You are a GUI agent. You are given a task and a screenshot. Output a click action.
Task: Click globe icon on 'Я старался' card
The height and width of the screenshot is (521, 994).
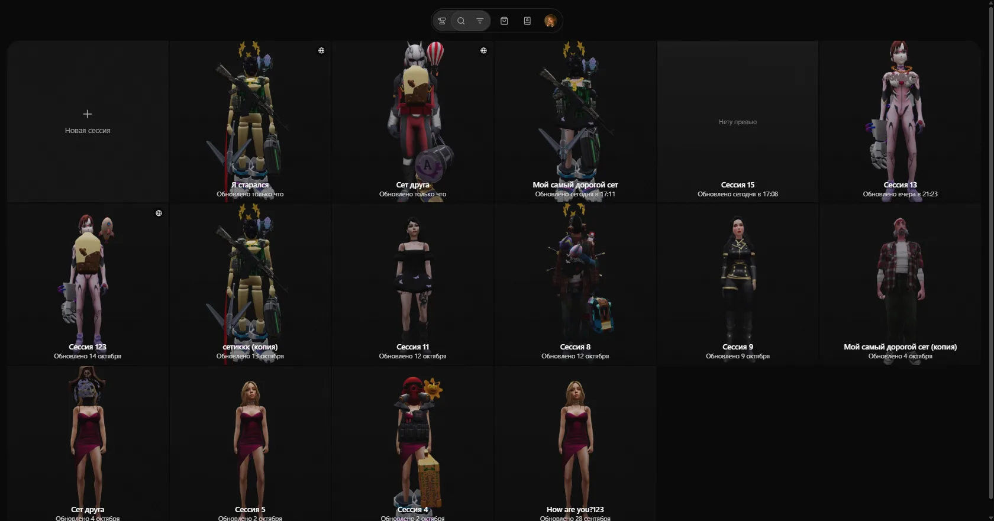point(321,51)
